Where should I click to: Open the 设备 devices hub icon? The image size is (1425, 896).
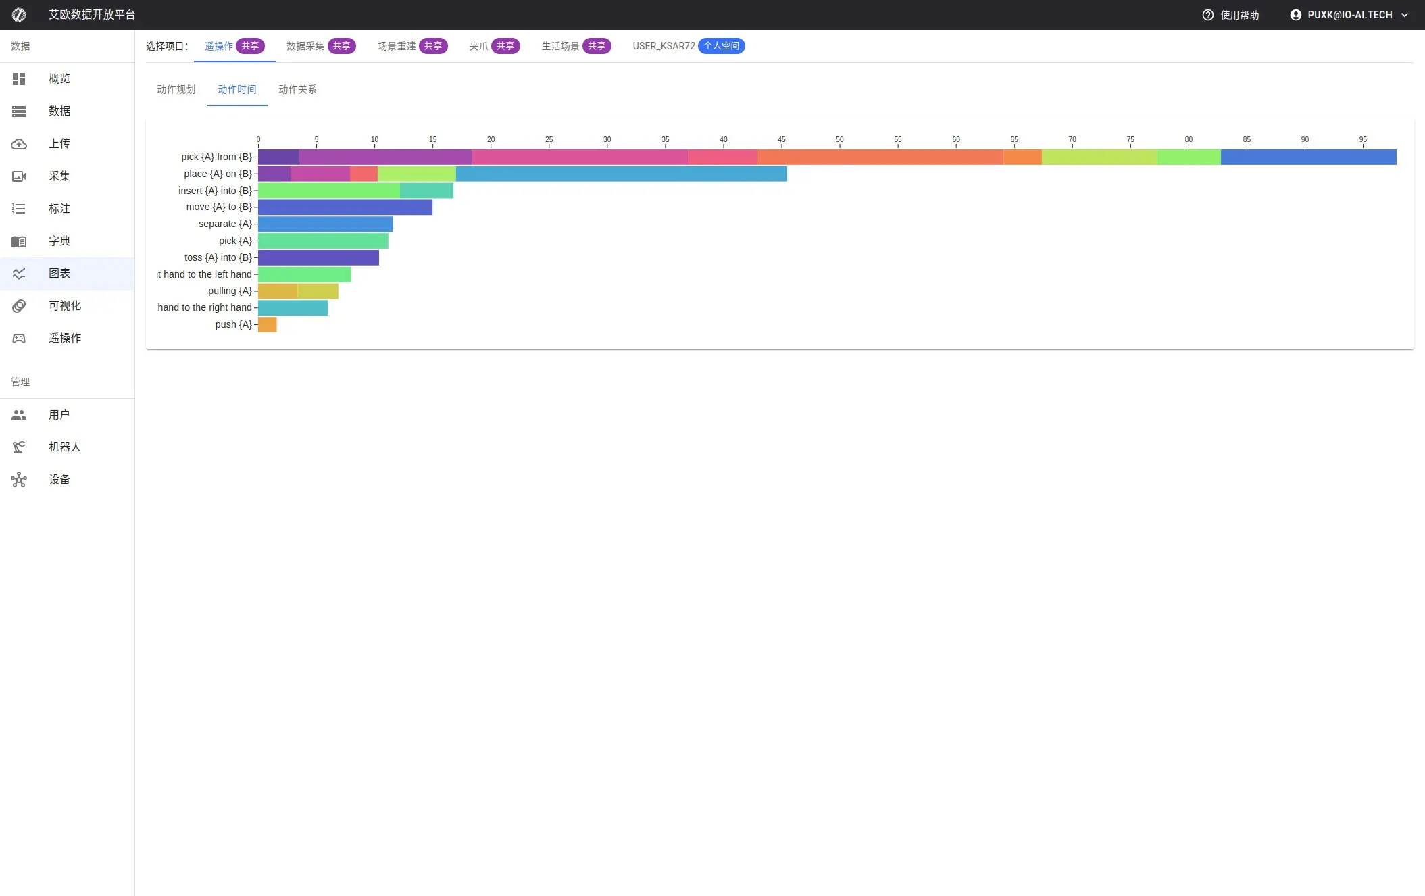pyautogui.click(x=19, y=480)
